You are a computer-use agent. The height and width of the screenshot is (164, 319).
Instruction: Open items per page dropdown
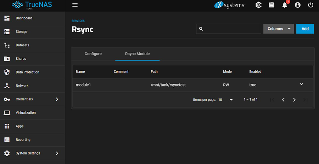(x=226, y=100)
